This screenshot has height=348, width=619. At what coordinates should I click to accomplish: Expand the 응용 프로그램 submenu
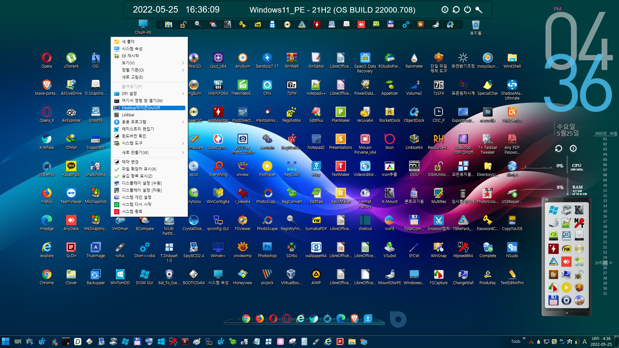(149, 122)
